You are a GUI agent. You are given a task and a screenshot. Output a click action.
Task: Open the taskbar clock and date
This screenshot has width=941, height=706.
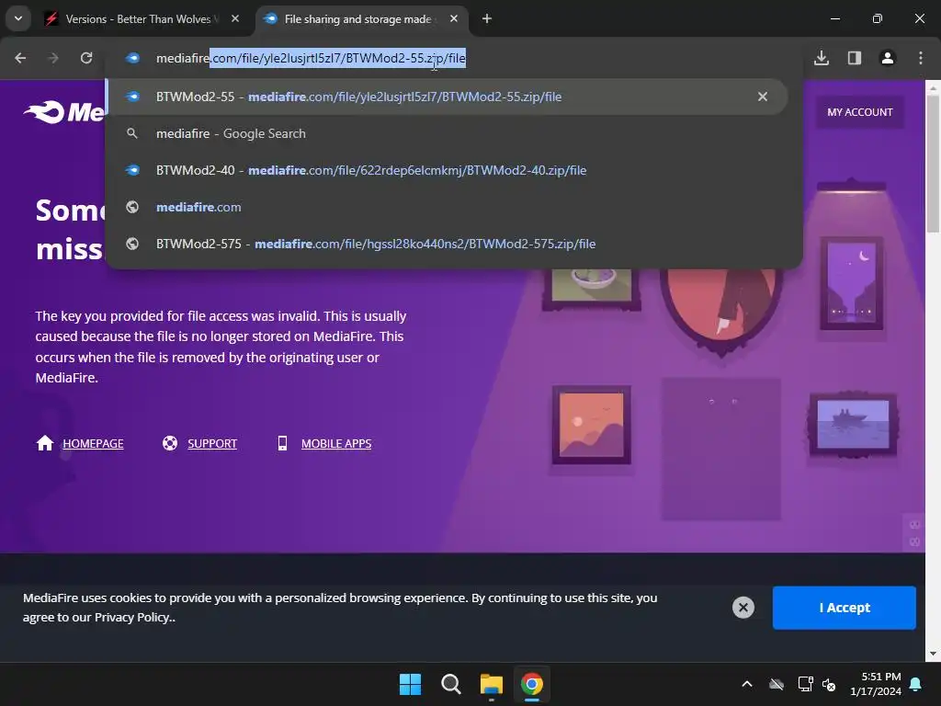coord(876,684)
